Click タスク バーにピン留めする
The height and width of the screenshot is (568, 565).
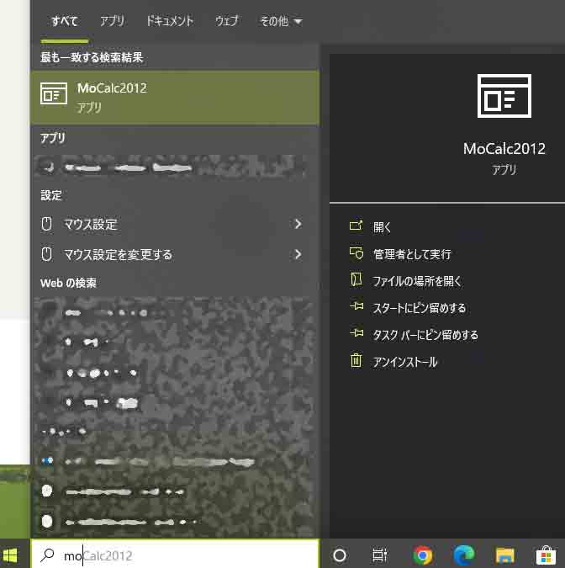tap(425, 335)
